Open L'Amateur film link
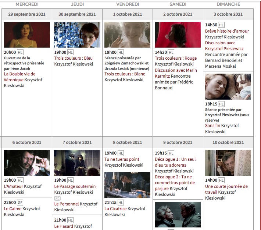Image resolution: width=261 pixels, height=230 pixels. [x=14, y=186]
